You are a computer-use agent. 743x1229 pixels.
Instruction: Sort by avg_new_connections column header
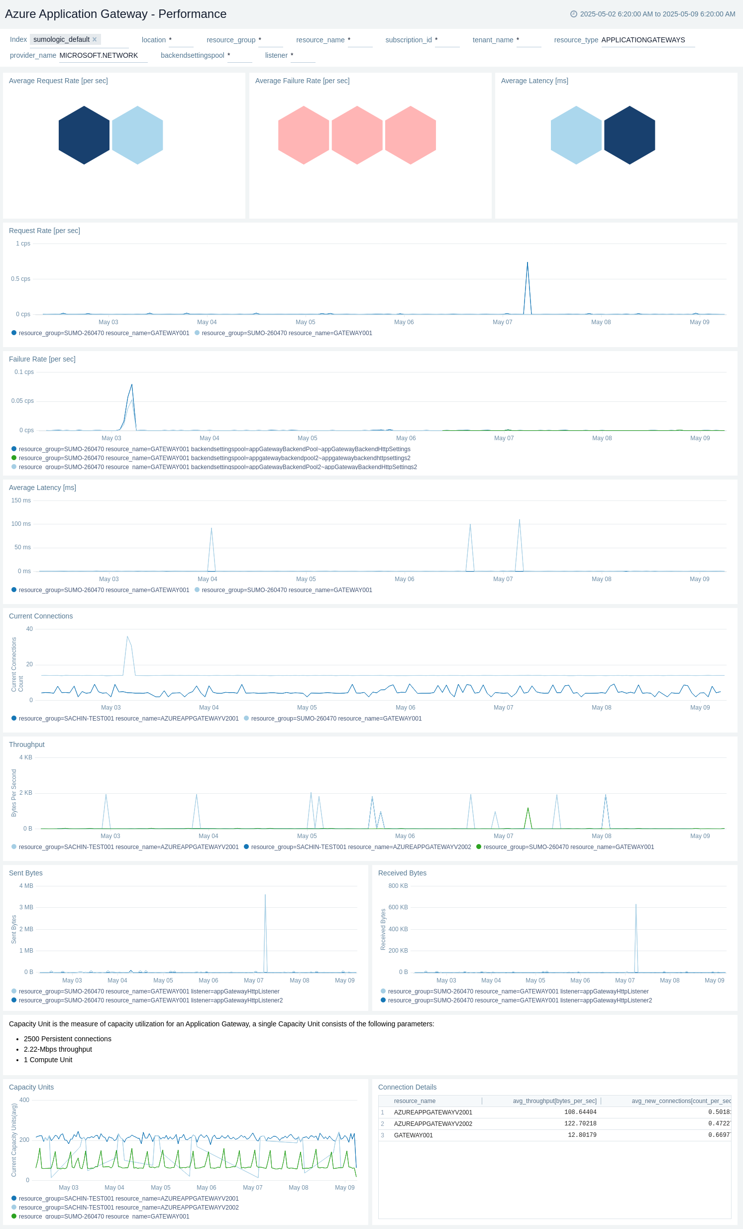point(681,1101)
